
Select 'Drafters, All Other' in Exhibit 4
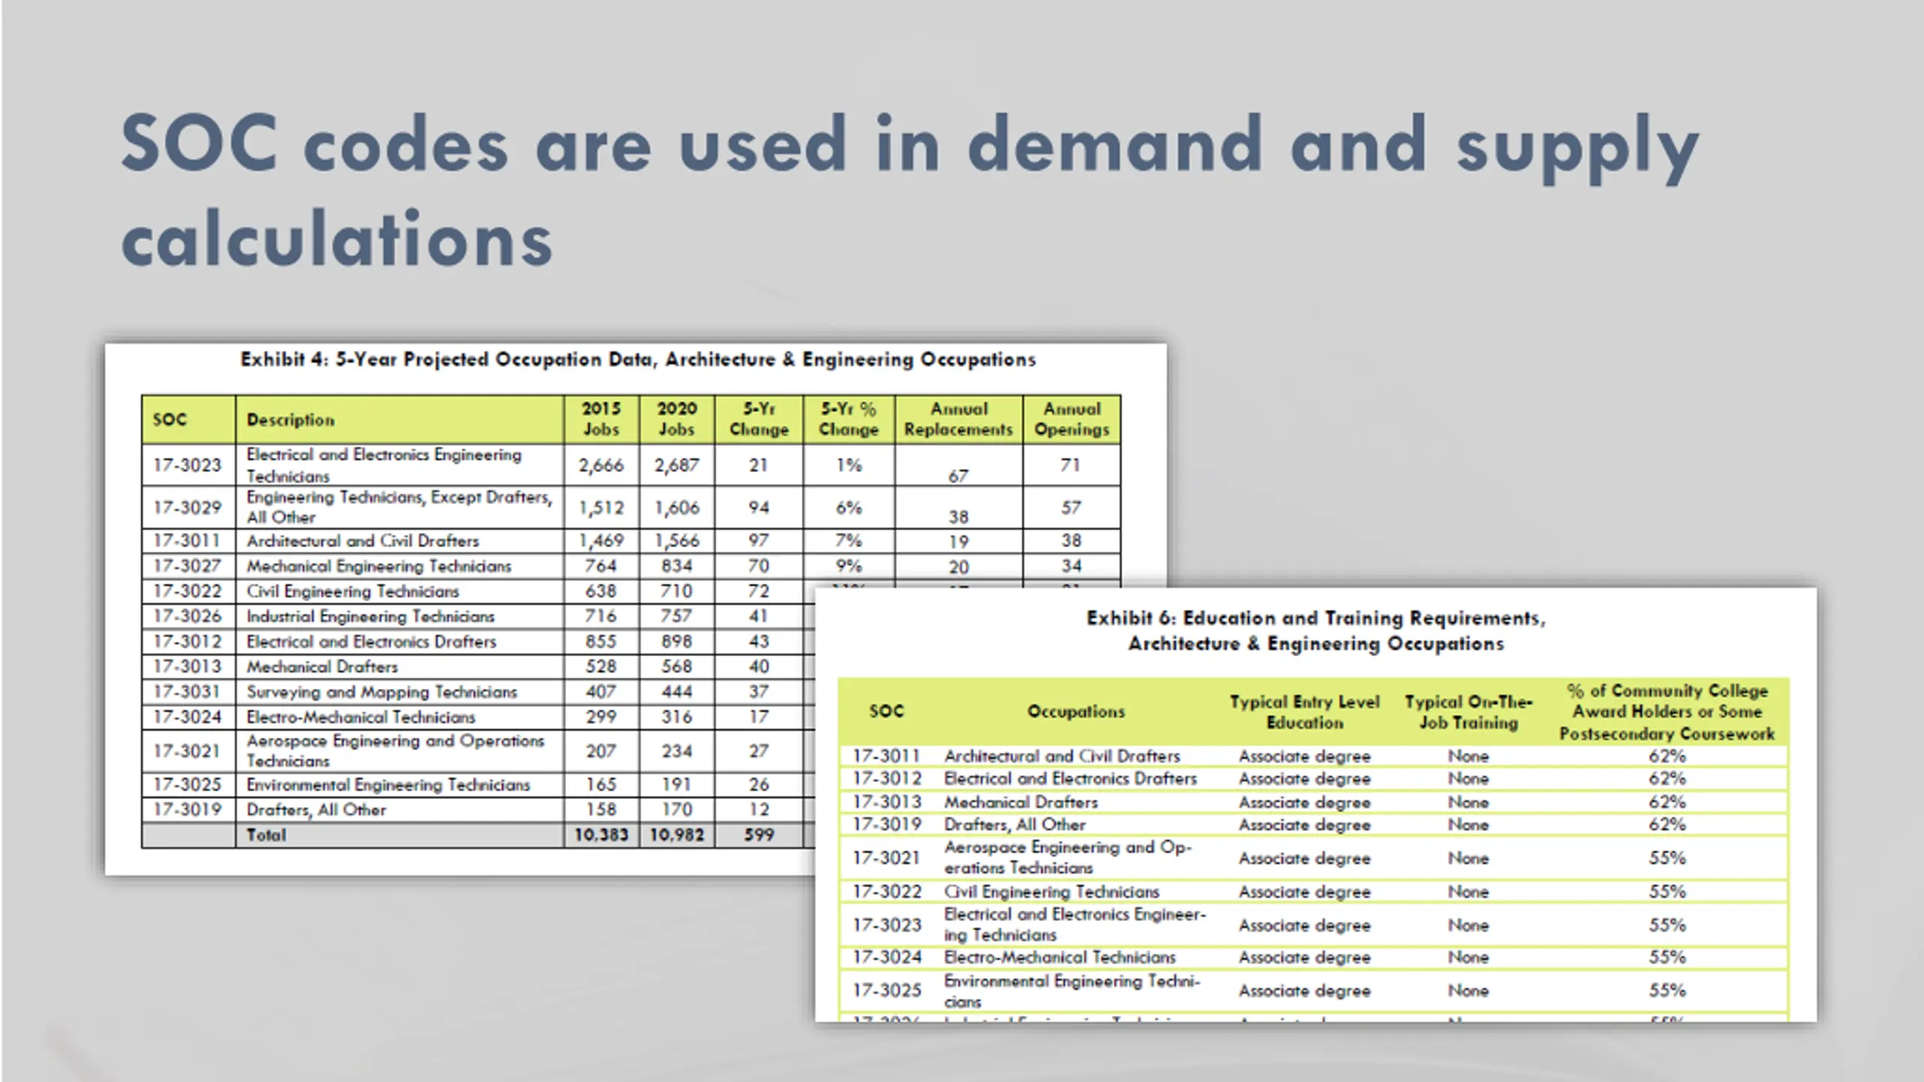[316, 810]
